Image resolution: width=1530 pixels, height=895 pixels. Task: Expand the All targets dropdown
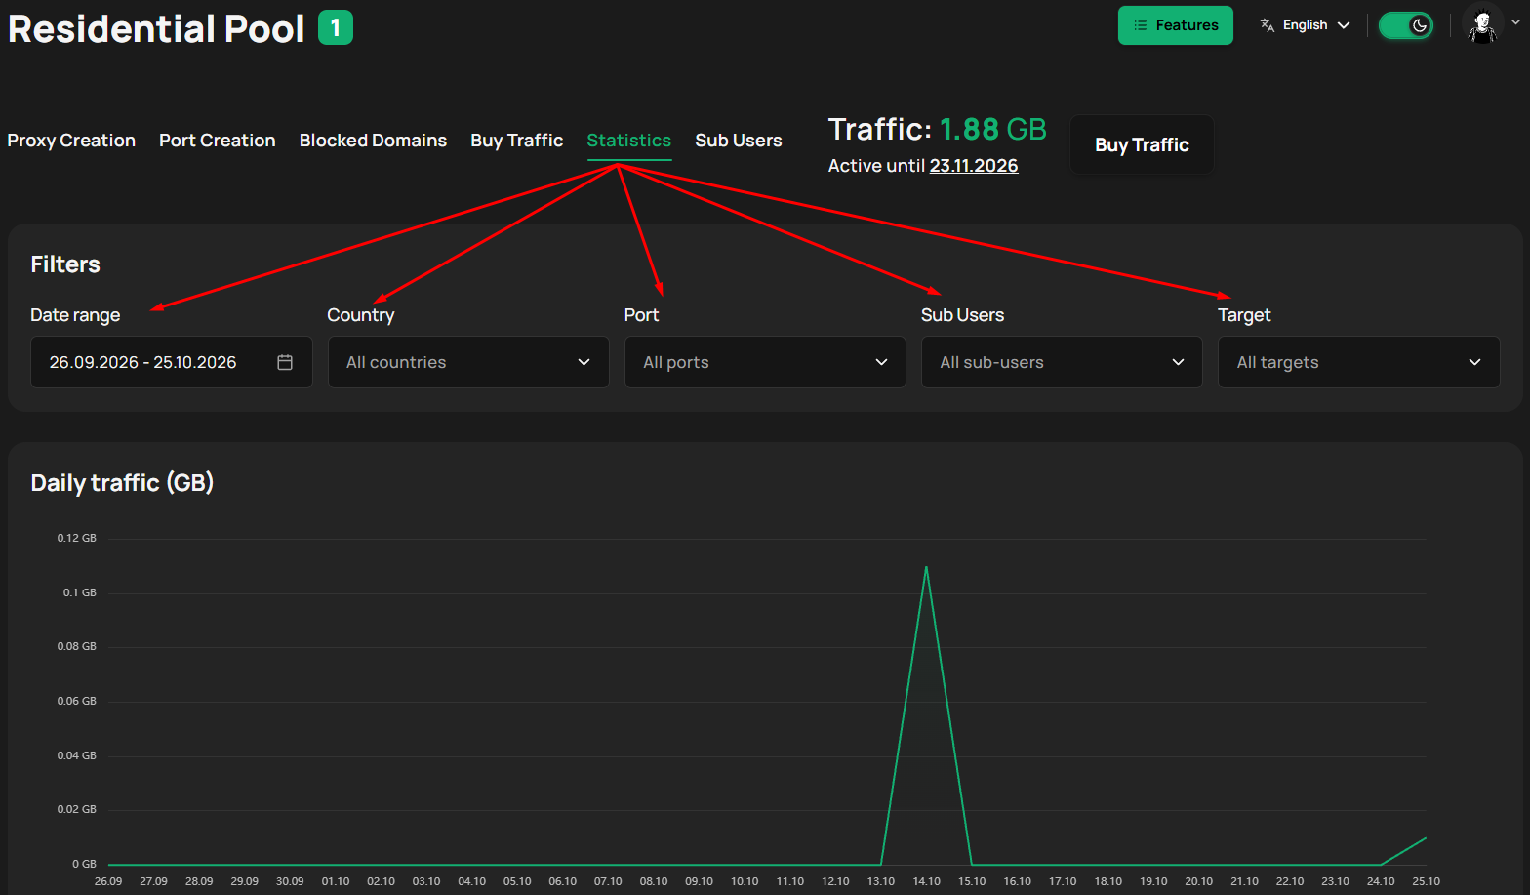[1358, 362]
